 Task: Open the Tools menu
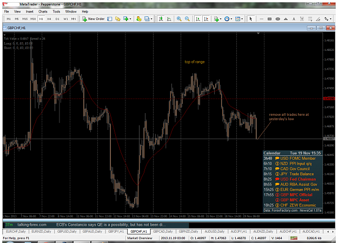pos(56,12)
